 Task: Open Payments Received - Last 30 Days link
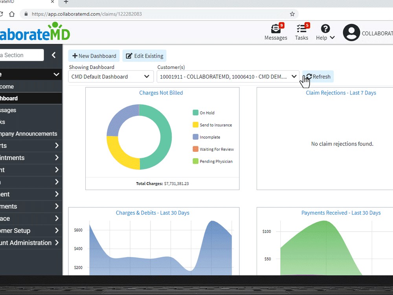click(341, 213)
